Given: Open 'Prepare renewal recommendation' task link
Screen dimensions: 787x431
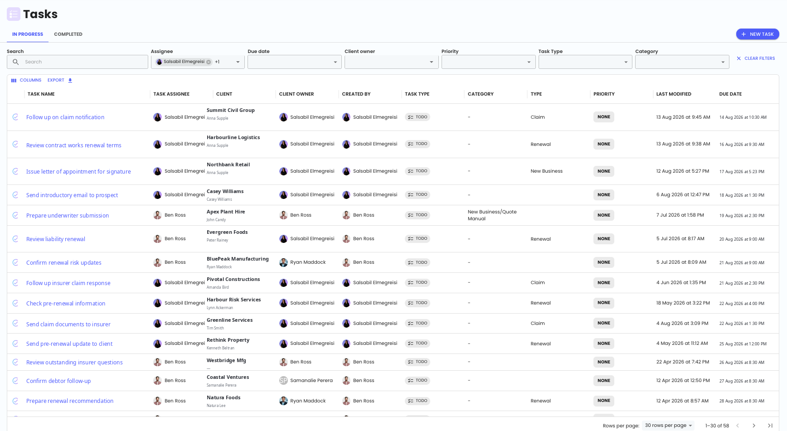Looking at the screenshot, I should tap(70, 401).
